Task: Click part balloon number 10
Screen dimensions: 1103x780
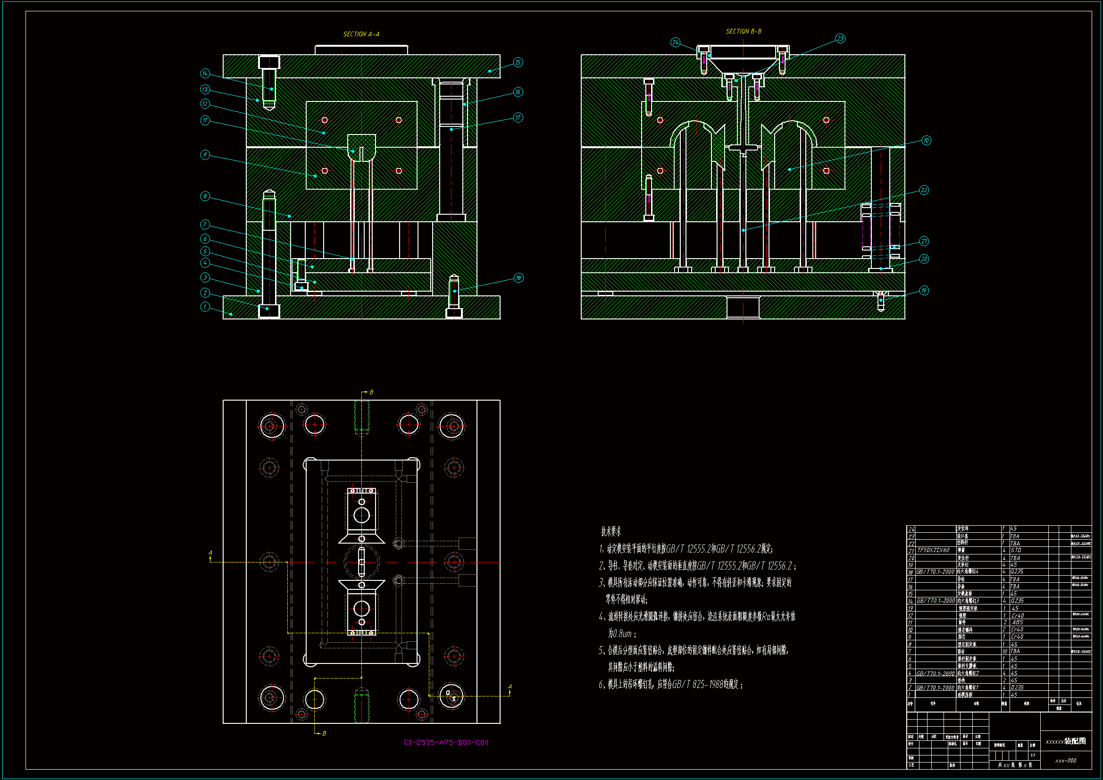Action: (926, 140)
